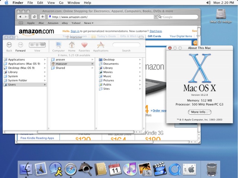Click Safari vertical scrollbar thumb
Image resolution: width=238 pixels, height=178 pixels.
pyautogui.click(x=199, y=31)
